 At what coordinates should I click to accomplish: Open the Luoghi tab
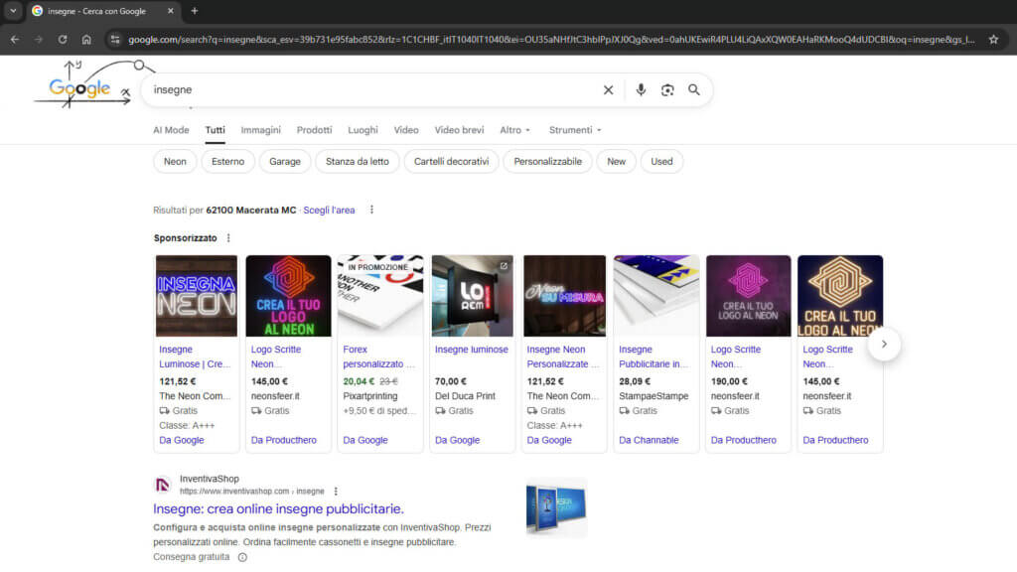[x=363, y=130]
